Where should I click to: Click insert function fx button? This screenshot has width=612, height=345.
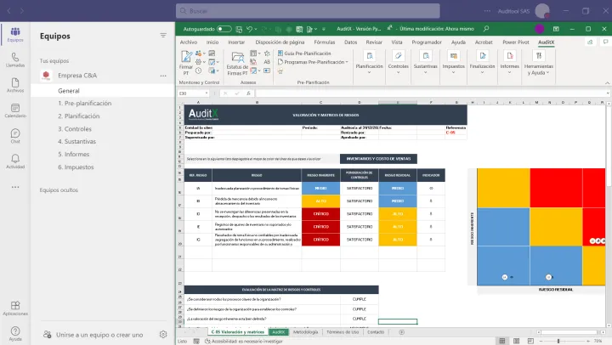point(248,93)
